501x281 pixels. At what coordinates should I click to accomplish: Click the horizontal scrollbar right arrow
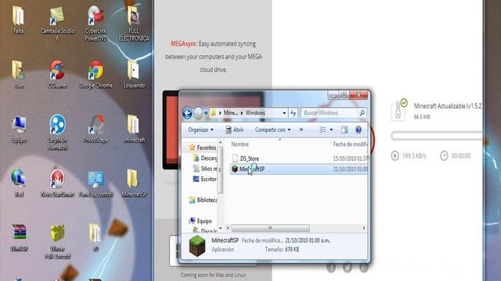click(x=364, y=228)
